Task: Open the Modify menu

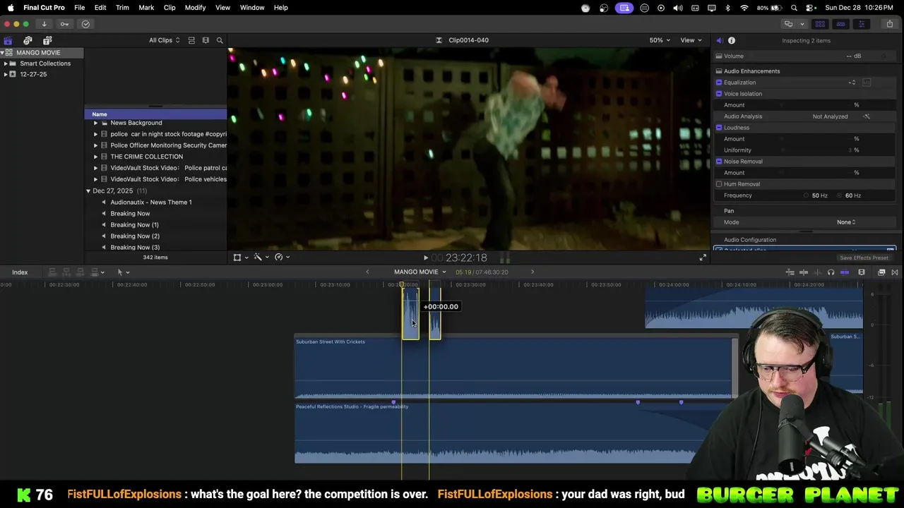Action: pyautogui.click(x=196, y=8)
